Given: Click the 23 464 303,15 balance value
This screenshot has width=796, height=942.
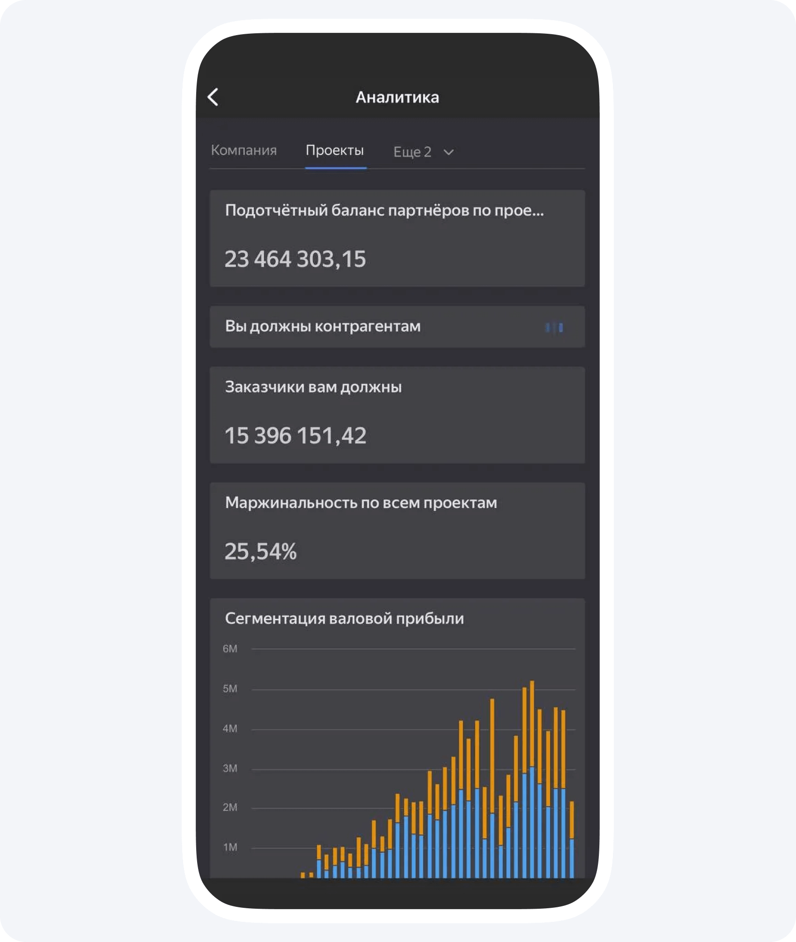Looking at the screenshot, I should click(x=295, y=259).
